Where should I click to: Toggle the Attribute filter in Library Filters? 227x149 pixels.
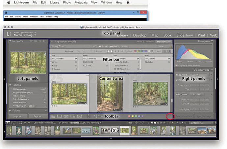(x=103, y=46)
